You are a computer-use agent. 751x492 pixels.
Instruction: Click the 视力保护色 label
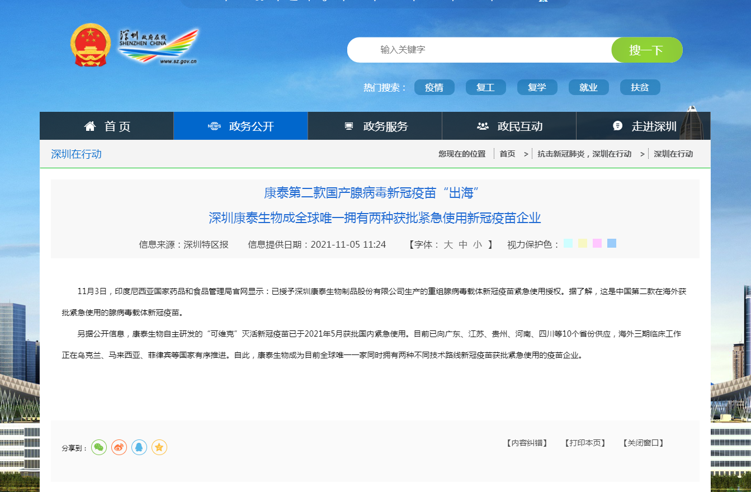[533, 244]
